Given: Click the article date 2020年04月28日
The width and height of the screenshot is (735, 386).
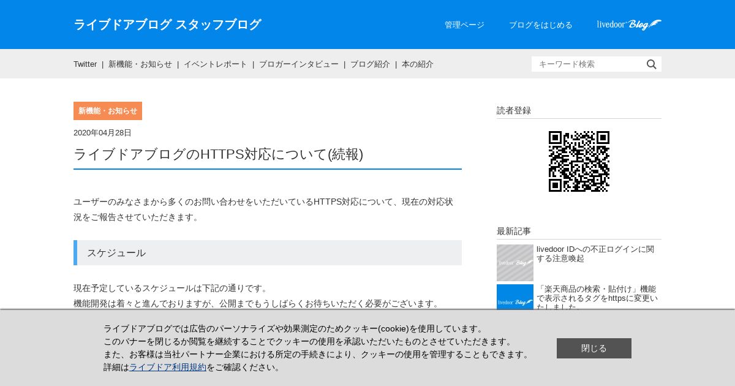Looking at the screenshot, I should (102, 133).
